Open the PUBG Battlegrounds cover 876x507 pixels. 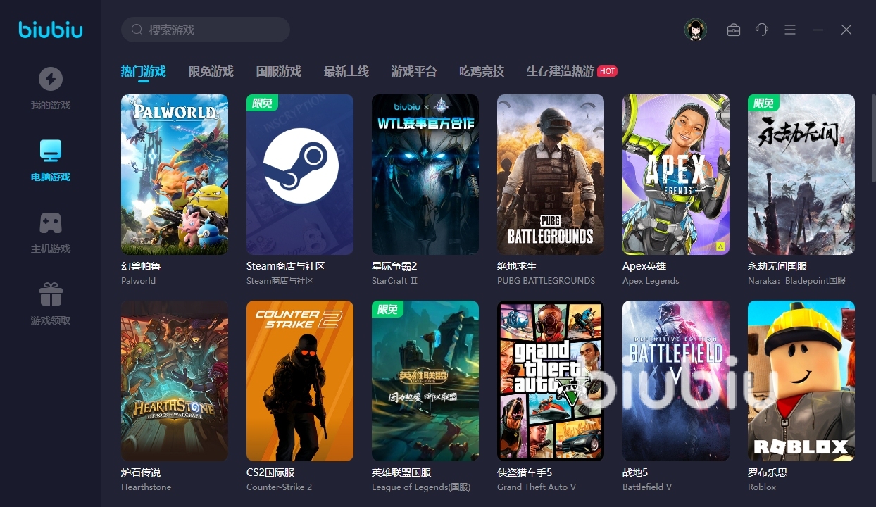pyautogui.click(x=551, y=175)
